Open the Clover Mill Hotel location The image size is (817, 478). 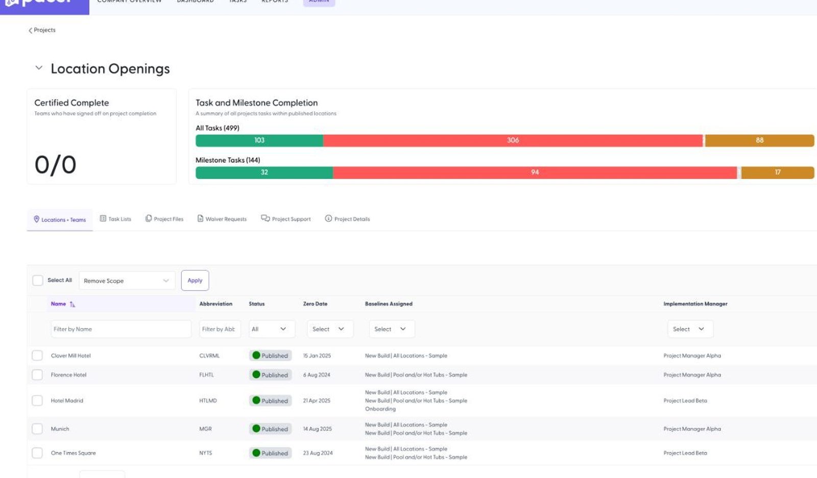click(71, 356)
